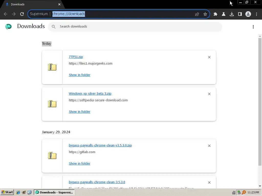
Task: Show 7TP51.zip in folder
Action: click(80, 75)
